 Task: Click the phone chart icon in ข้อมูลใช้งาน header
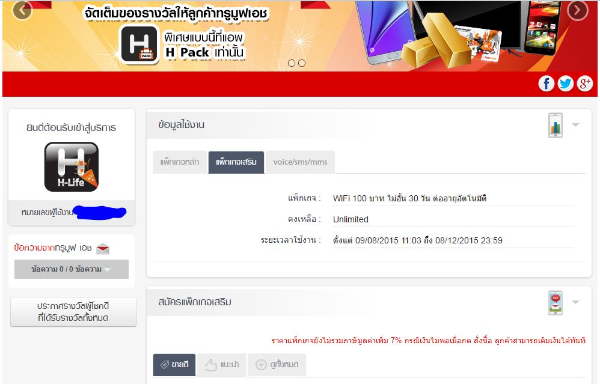click(556, 125)
